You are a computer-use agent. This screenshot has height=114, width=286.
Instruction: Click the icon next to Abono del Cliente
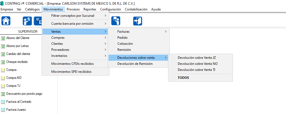[3, 38]
